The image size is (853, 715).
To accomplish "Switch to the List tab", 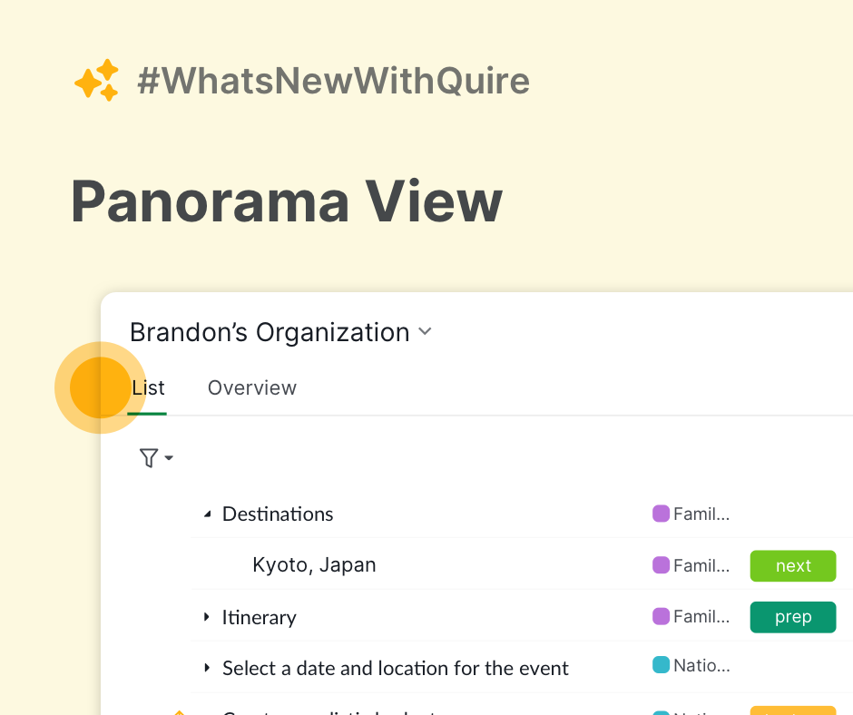I will (148, 388).
